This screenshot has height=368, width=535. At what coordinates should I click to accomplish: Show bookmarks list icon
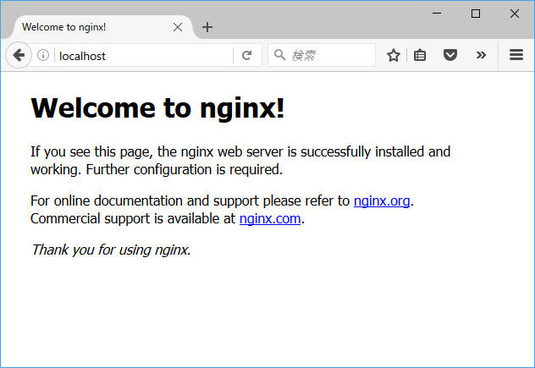(420, 55)
